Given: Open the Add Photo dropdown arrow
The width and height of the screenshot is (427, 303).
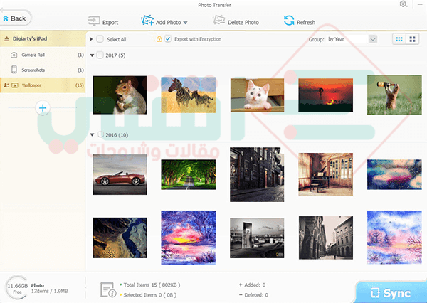Looking at the screenshot, I should [x=186, y=23].
